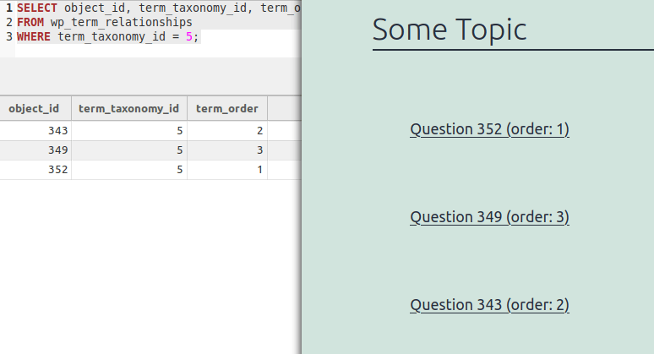Select term_order value 2 in row 343
Viewport: 654px width, 354px height.
227,130
